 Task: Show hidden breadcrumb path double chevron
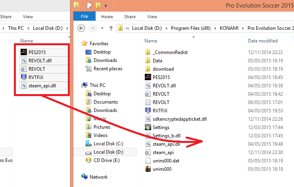[x=127, y=28]
